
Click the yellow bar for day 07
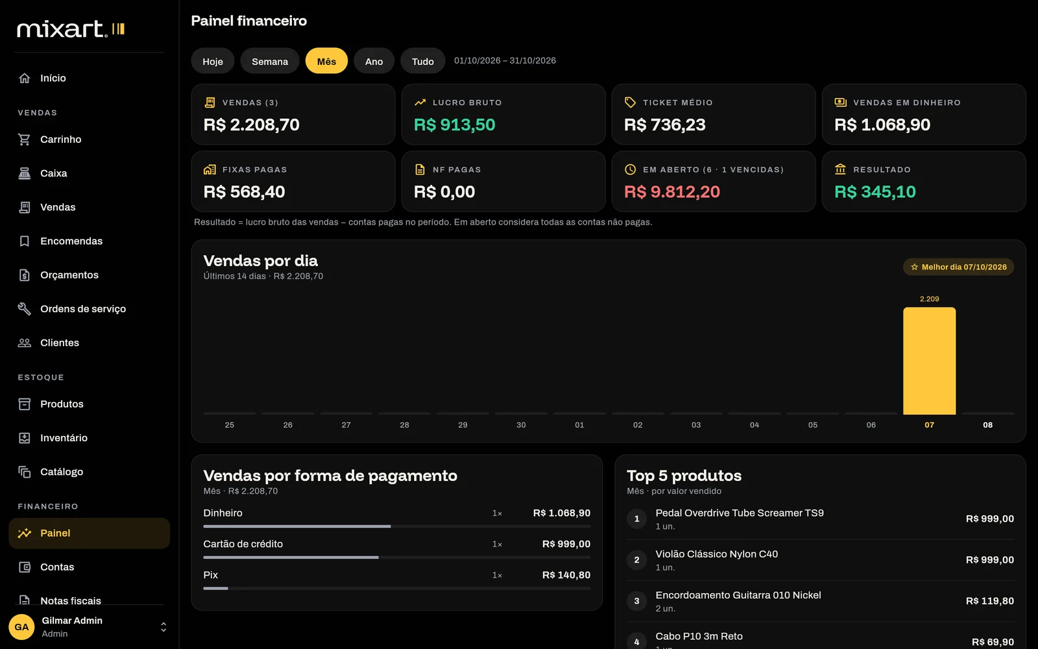click(x=930, y=361)
